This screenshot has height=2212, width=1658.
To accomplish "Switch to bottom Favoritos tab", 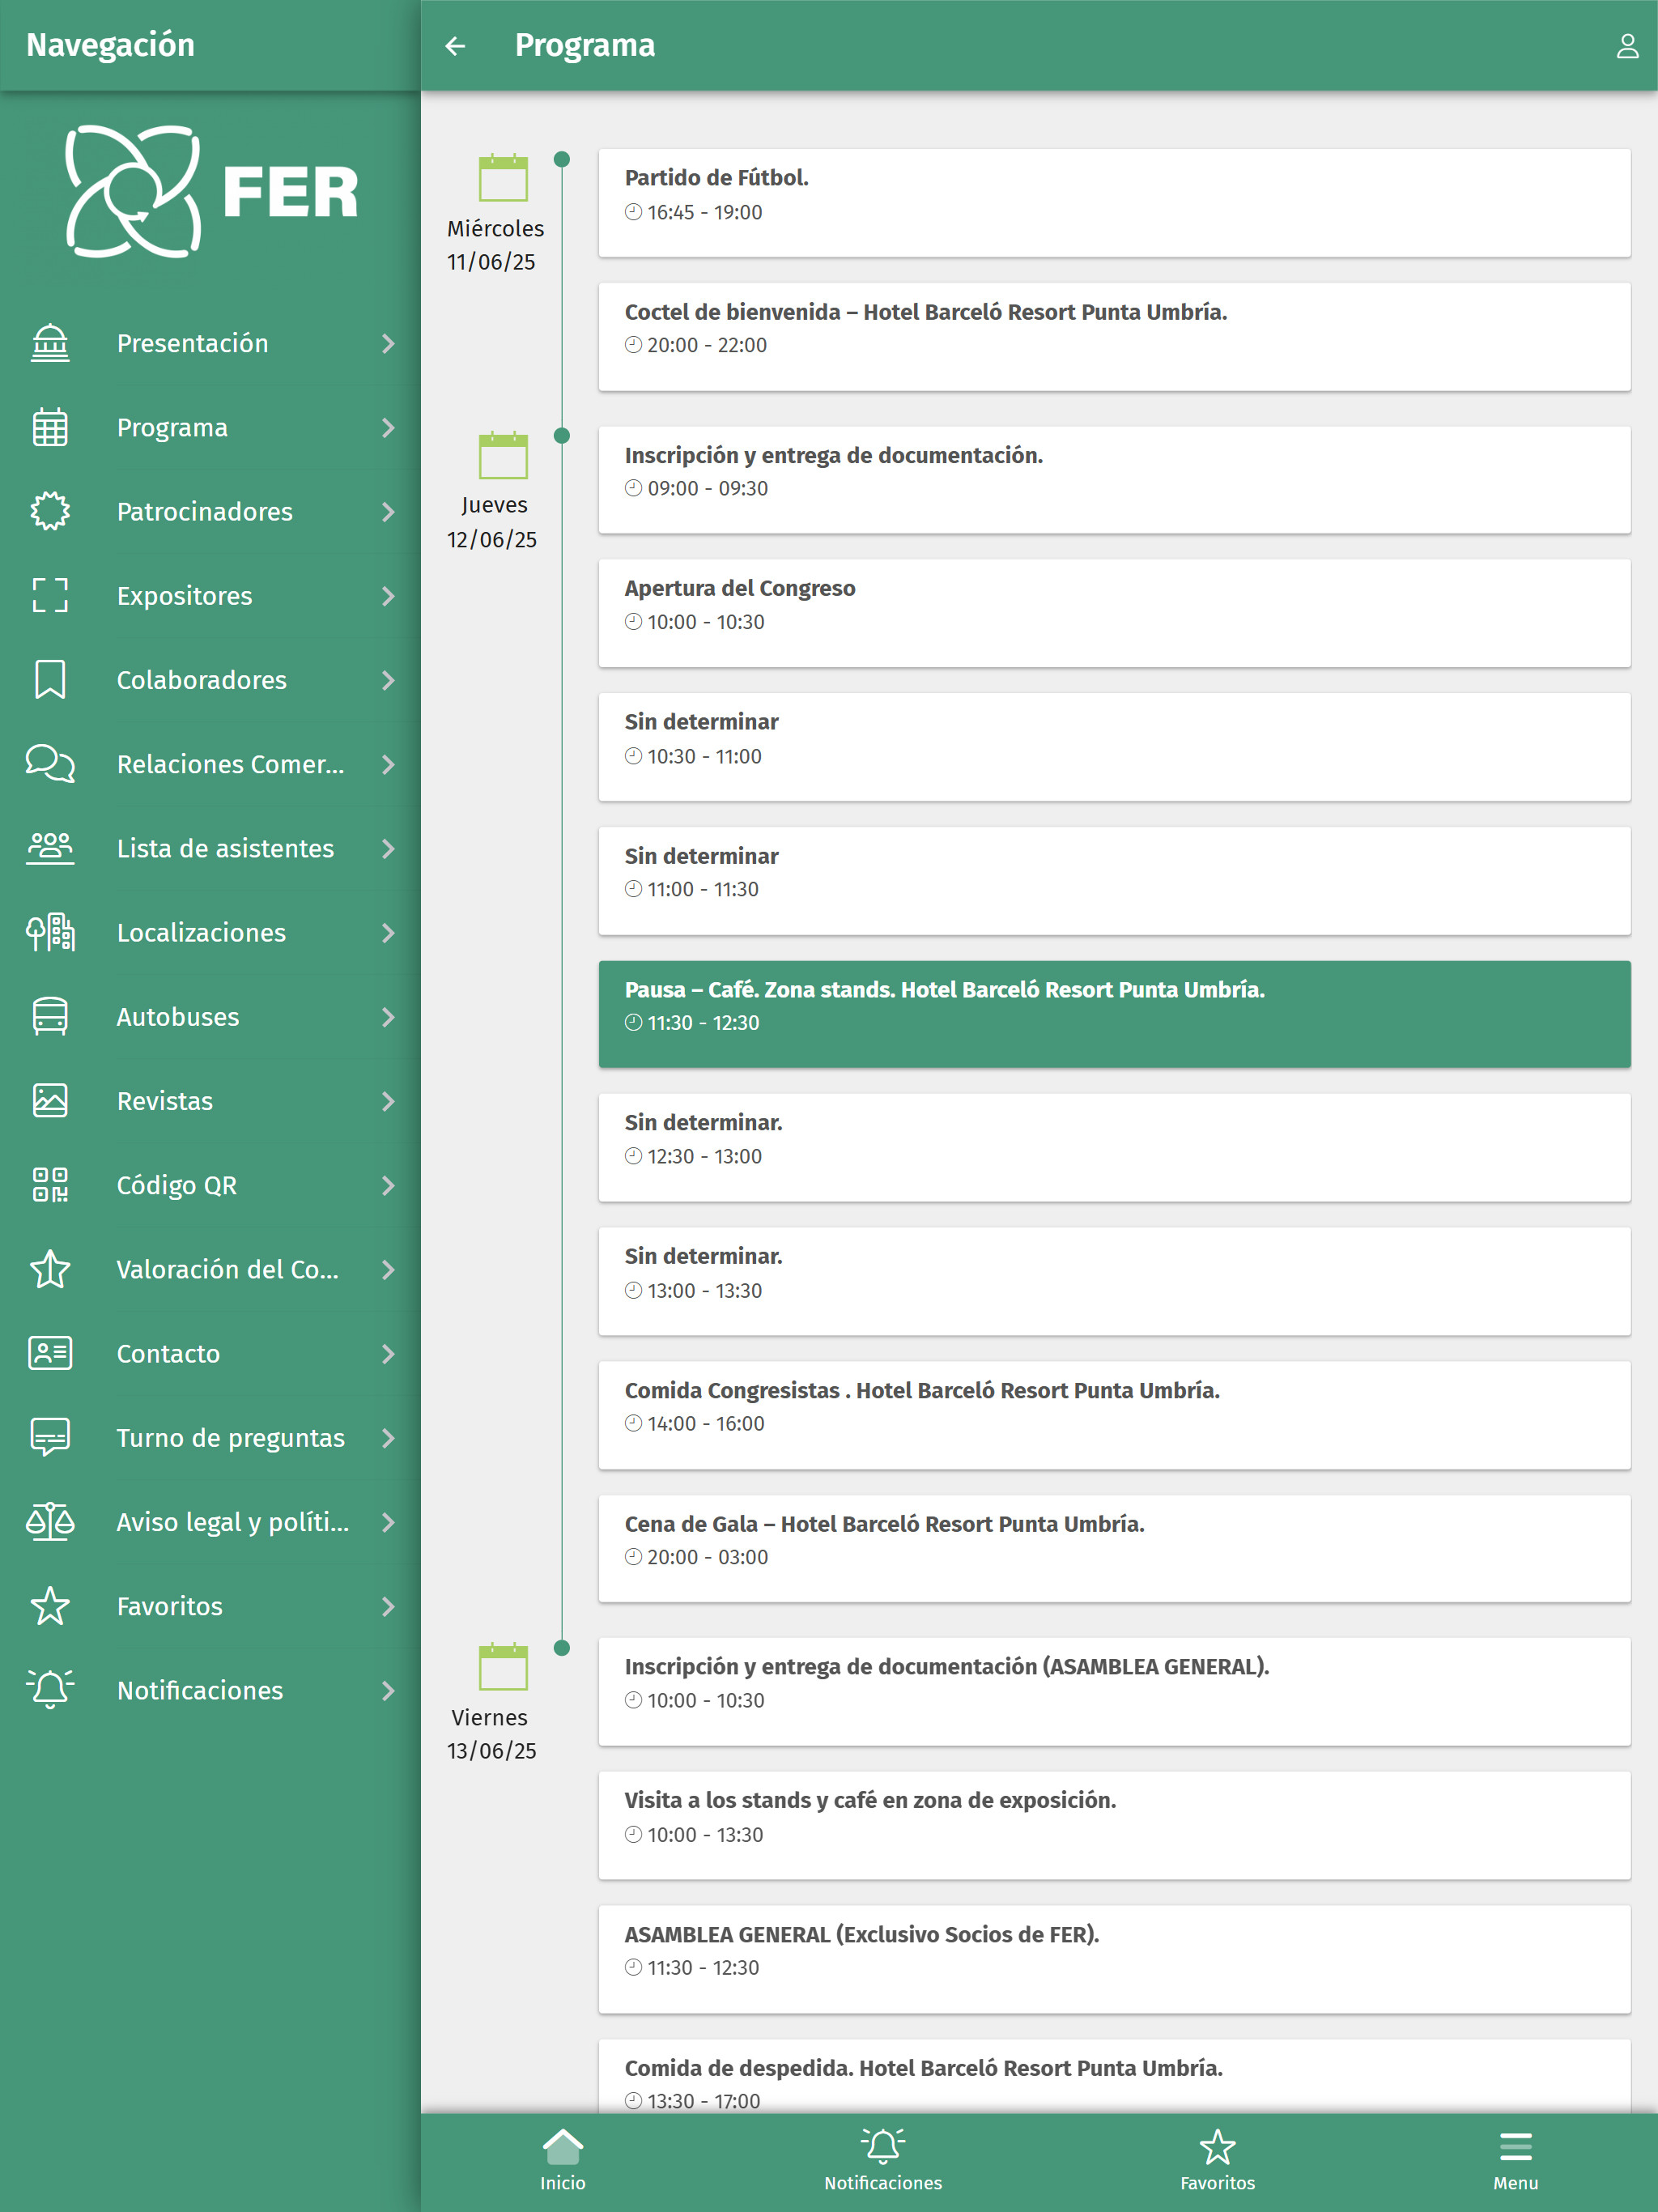I will click(x=1217, y=2160).
